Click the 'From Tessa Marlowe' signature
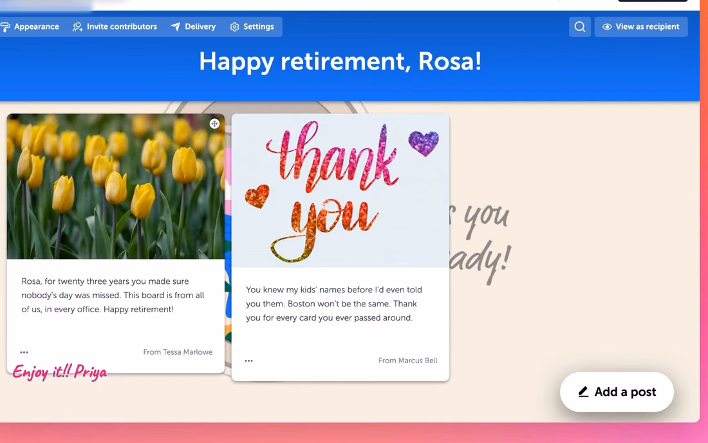 point(178,352)
